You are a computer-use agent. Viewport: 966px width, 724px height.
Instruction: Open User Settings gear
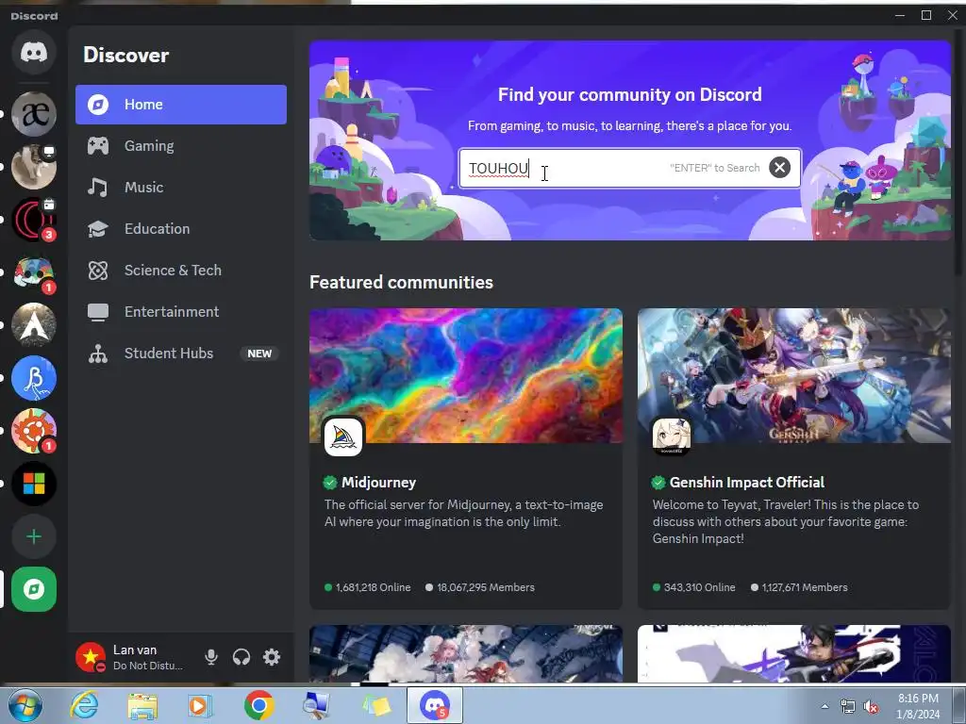click(x=272, y=657)
